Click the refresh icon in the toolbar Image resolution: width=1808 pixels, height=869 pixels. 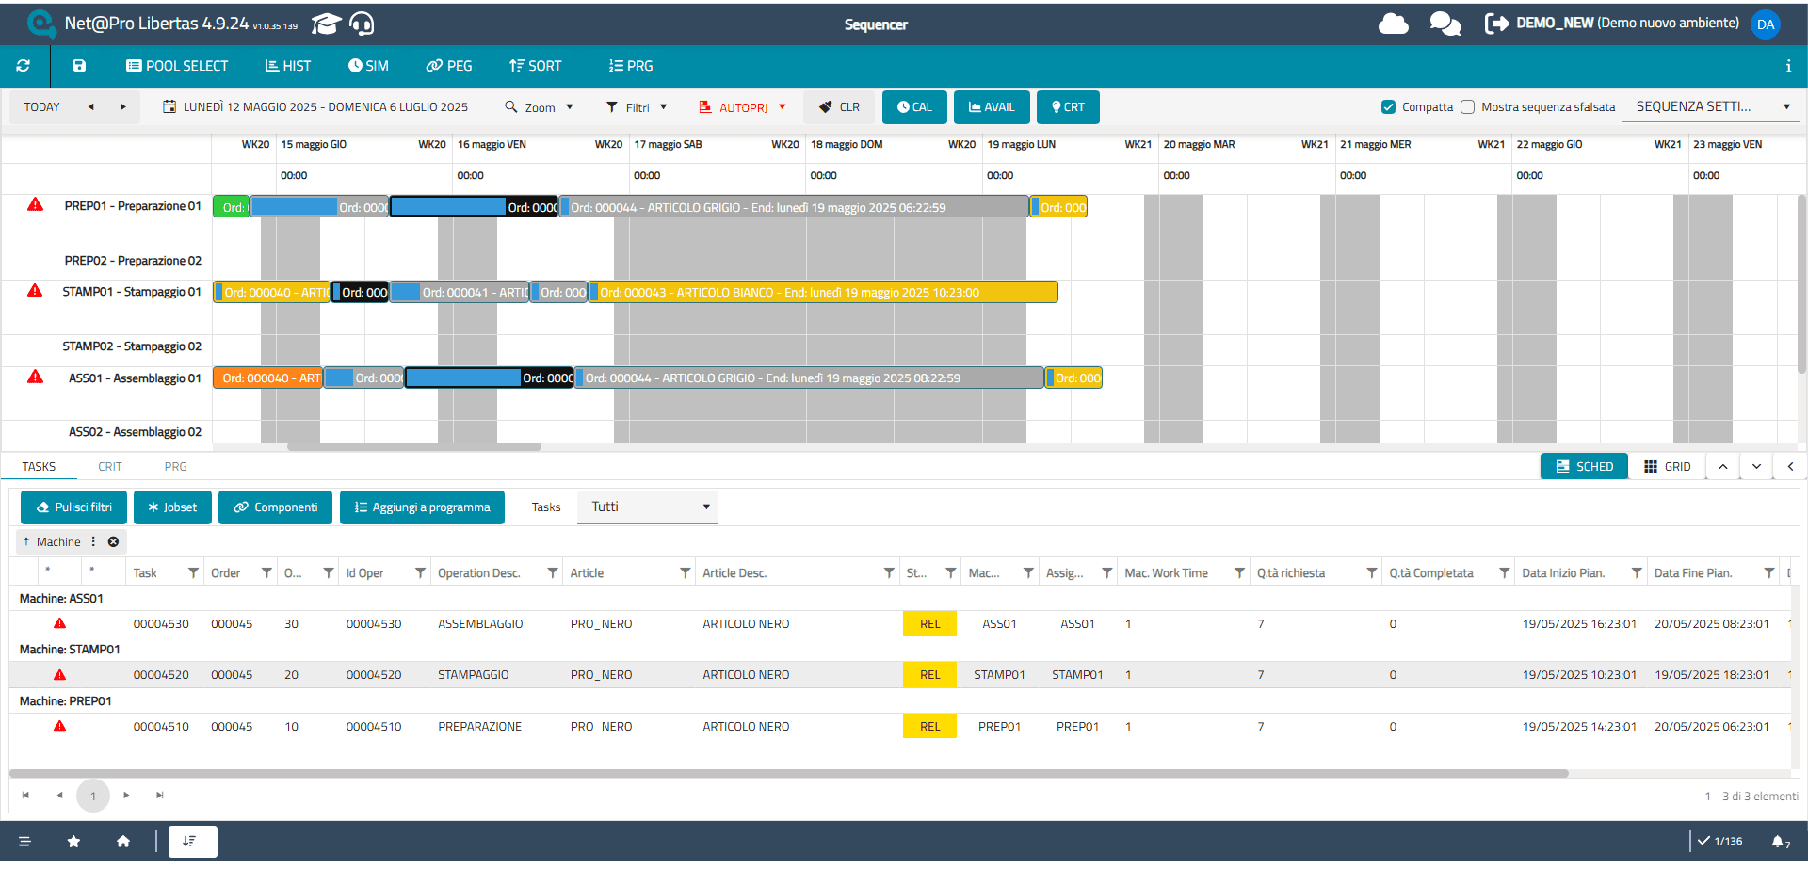coord(24,66)
